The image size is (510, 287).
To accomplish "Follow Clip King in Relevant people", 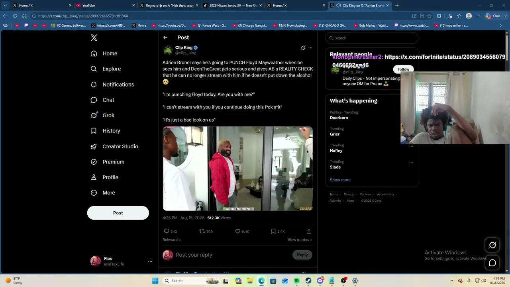I will pos(403,69).
